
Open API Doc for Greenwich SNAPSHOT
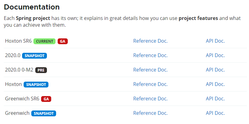tap(215, 113)
